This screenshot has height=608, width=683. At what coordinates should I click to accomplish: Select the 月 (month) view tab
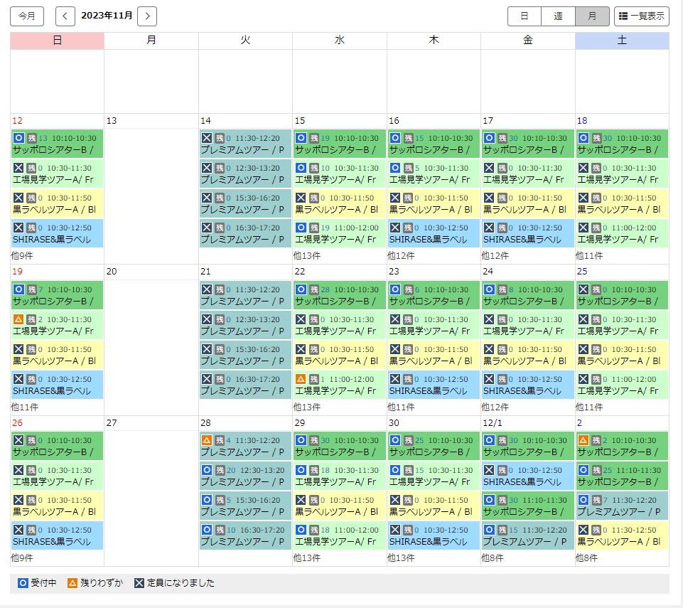(x=592, y=16)
